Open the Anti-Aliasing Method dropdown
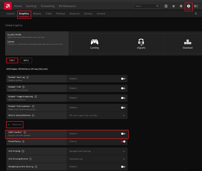 pos(124,159)
